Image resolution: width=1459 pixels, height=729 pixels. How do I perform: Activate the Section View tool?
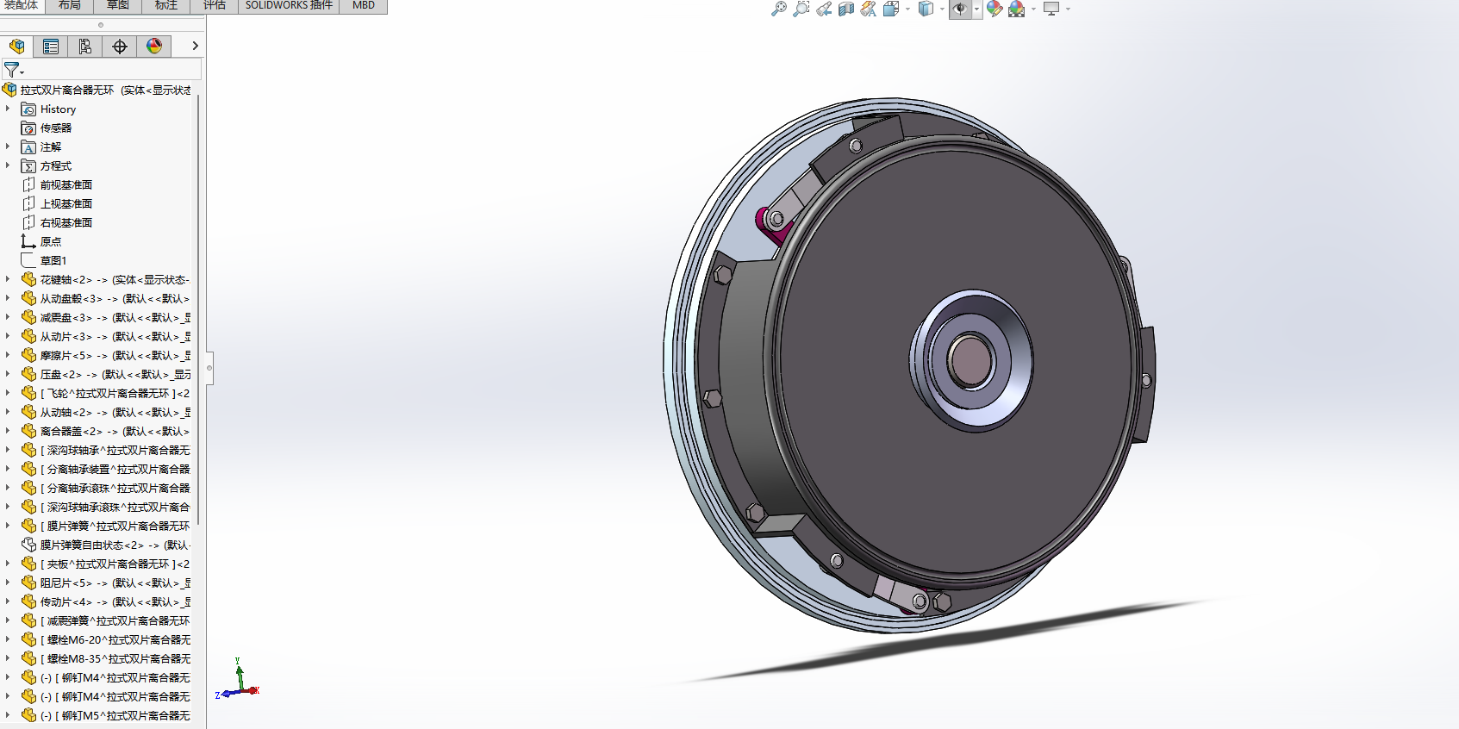(846, 9)
